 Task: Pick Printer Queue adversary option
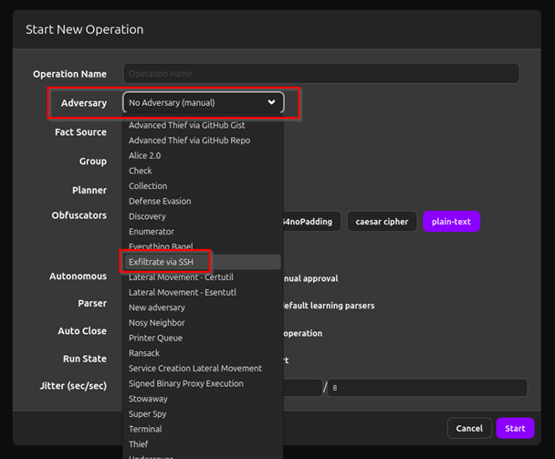[203, 338]
